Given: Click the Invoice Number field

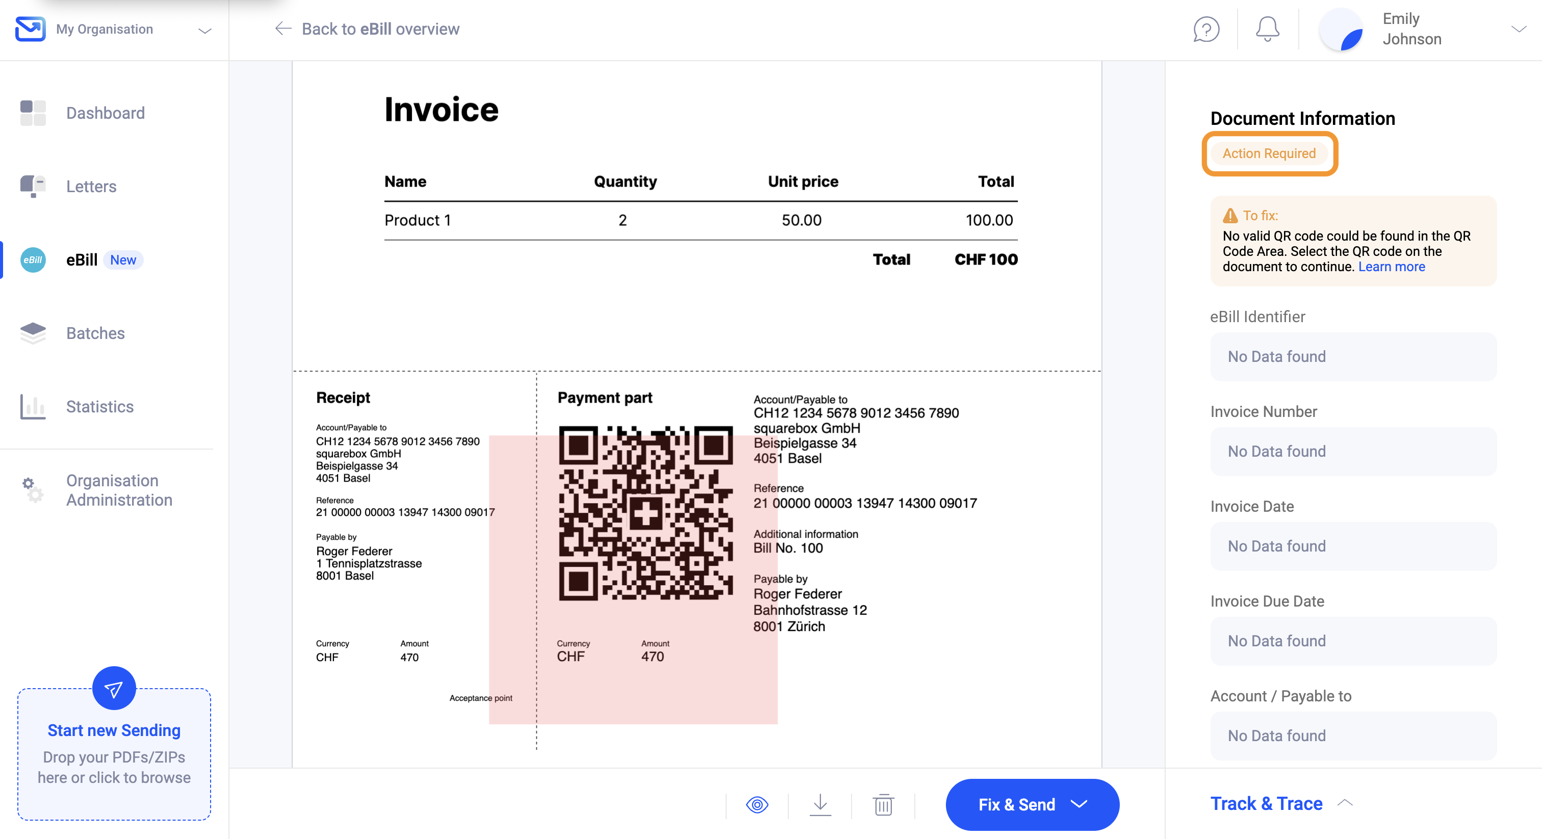Looking at the screenshot, I should tap(1353, 451).
